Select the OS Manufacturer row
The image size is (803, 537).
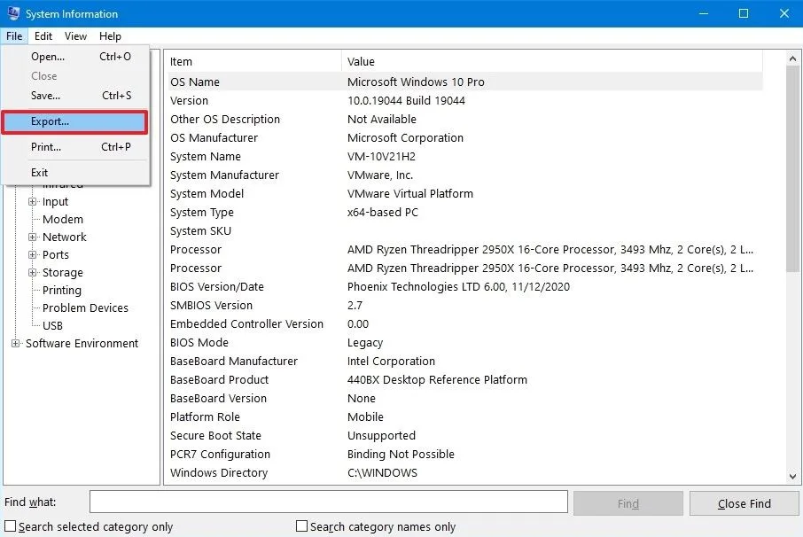[465, 137]
